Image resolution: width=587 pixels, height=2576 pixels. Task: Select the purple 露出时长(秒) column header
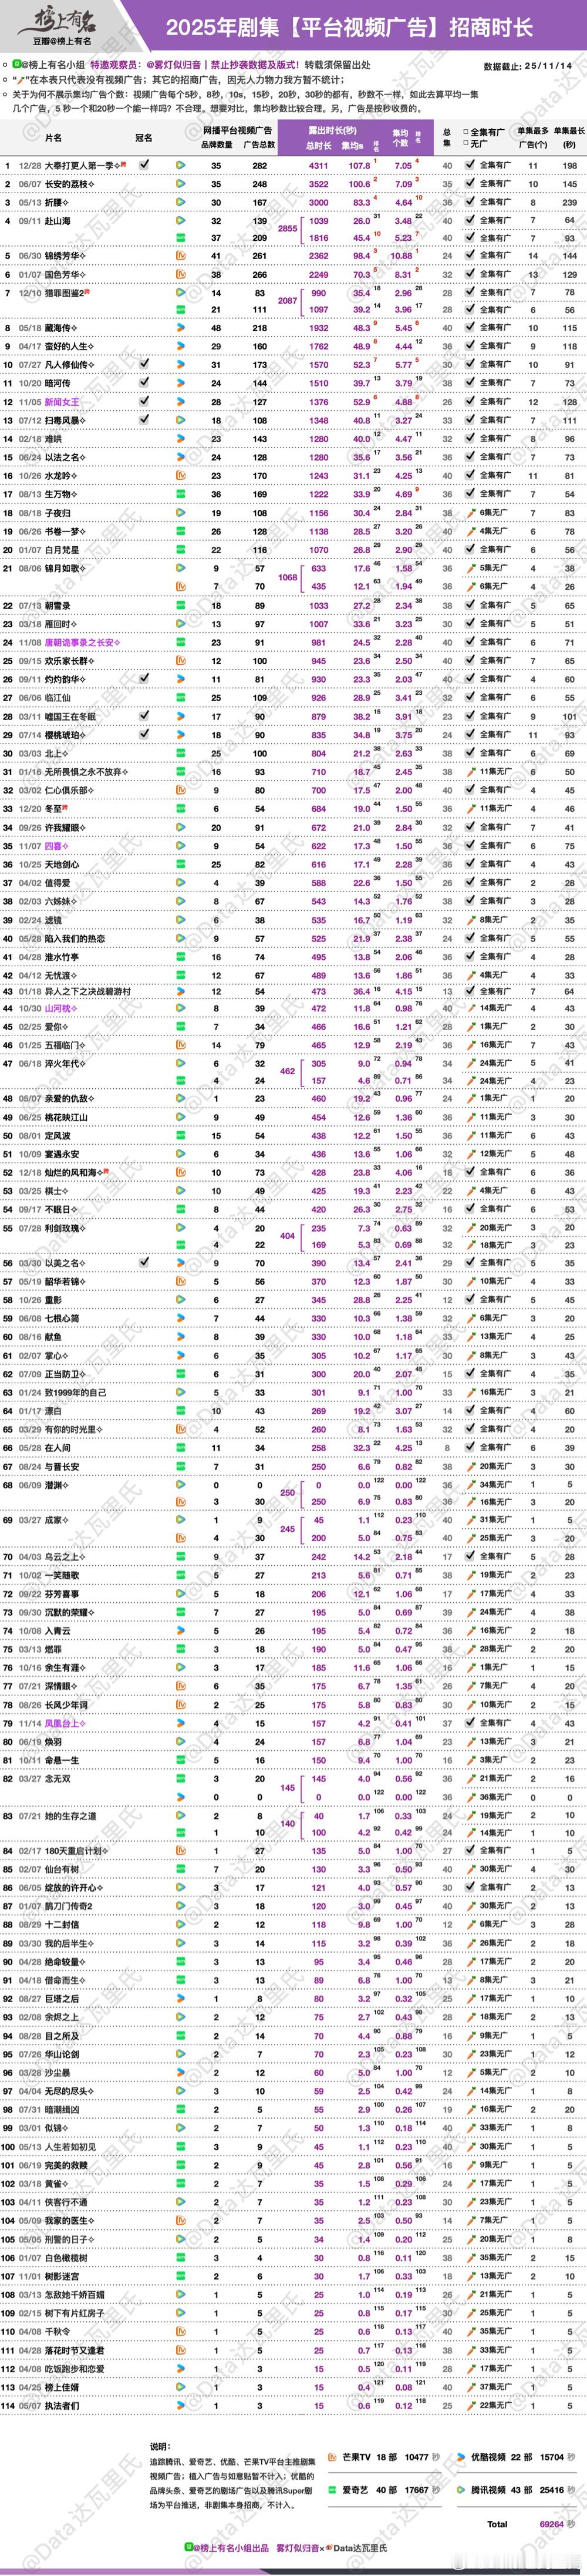(x=332, y=130)
